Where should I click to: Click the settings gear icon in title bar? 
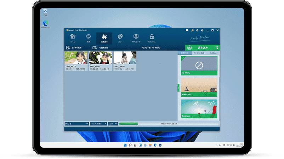[x=197, y=30]
